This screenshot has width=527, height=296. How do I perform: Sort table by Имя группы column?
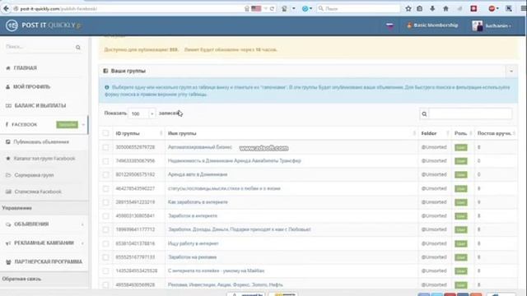click(x=291, y=133)
